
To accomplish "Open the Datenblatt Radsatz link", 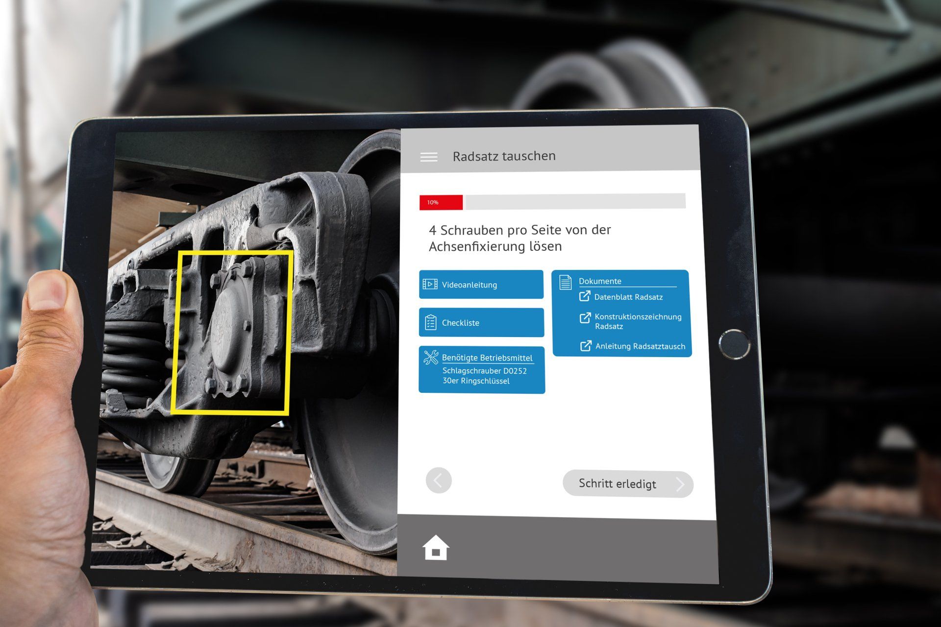I will pos(628,297).
